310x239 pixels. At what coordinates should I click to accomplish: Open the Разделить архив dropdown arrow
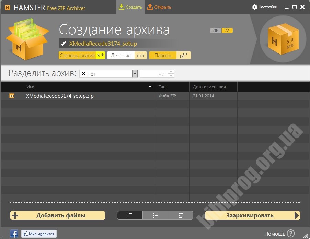135,74
